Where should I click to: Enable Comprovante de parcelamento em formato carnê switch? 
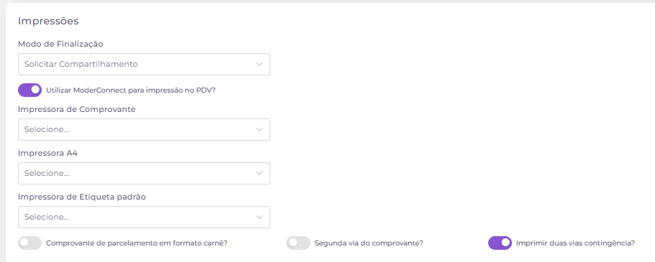(x=29, y=243)
